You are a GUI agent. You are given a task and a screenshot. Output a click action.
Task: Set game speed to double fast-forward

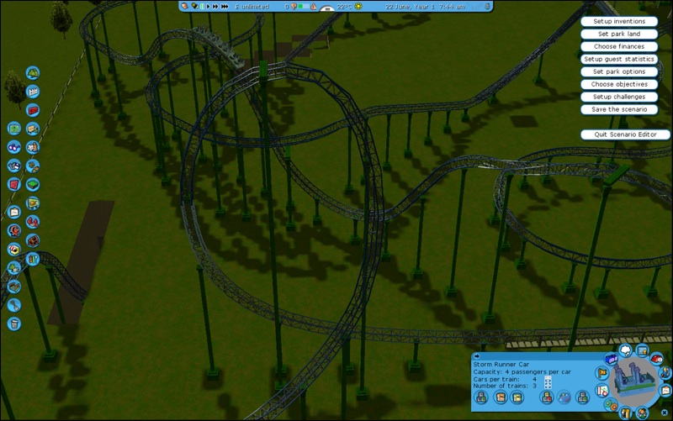coord(215,7)
